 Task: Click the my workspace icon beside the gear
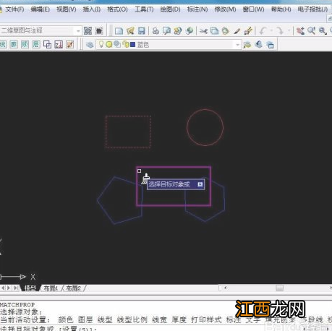pyautogui.click(x=99, y=31)
